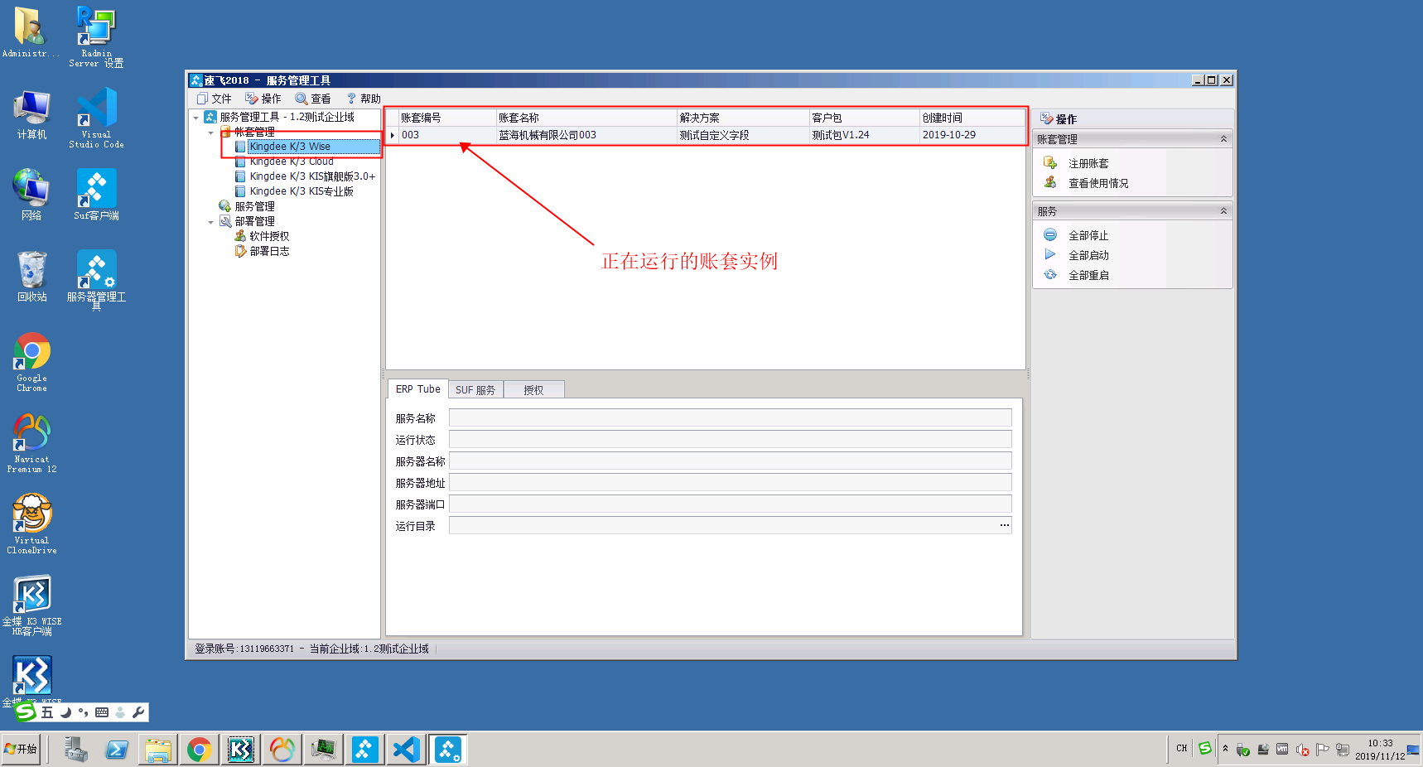
Task: Open 软件授权 under 部署管理
Action: point(269,236)
